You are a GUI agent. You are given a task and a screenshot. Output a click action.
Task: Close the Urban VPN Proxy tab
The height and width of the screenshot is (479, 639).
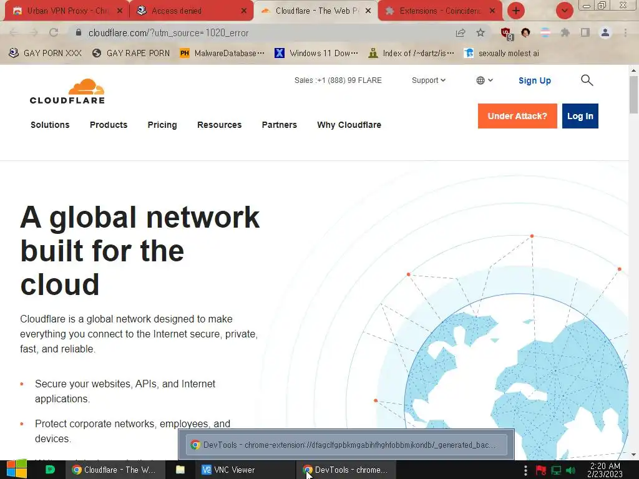(120, 11)
